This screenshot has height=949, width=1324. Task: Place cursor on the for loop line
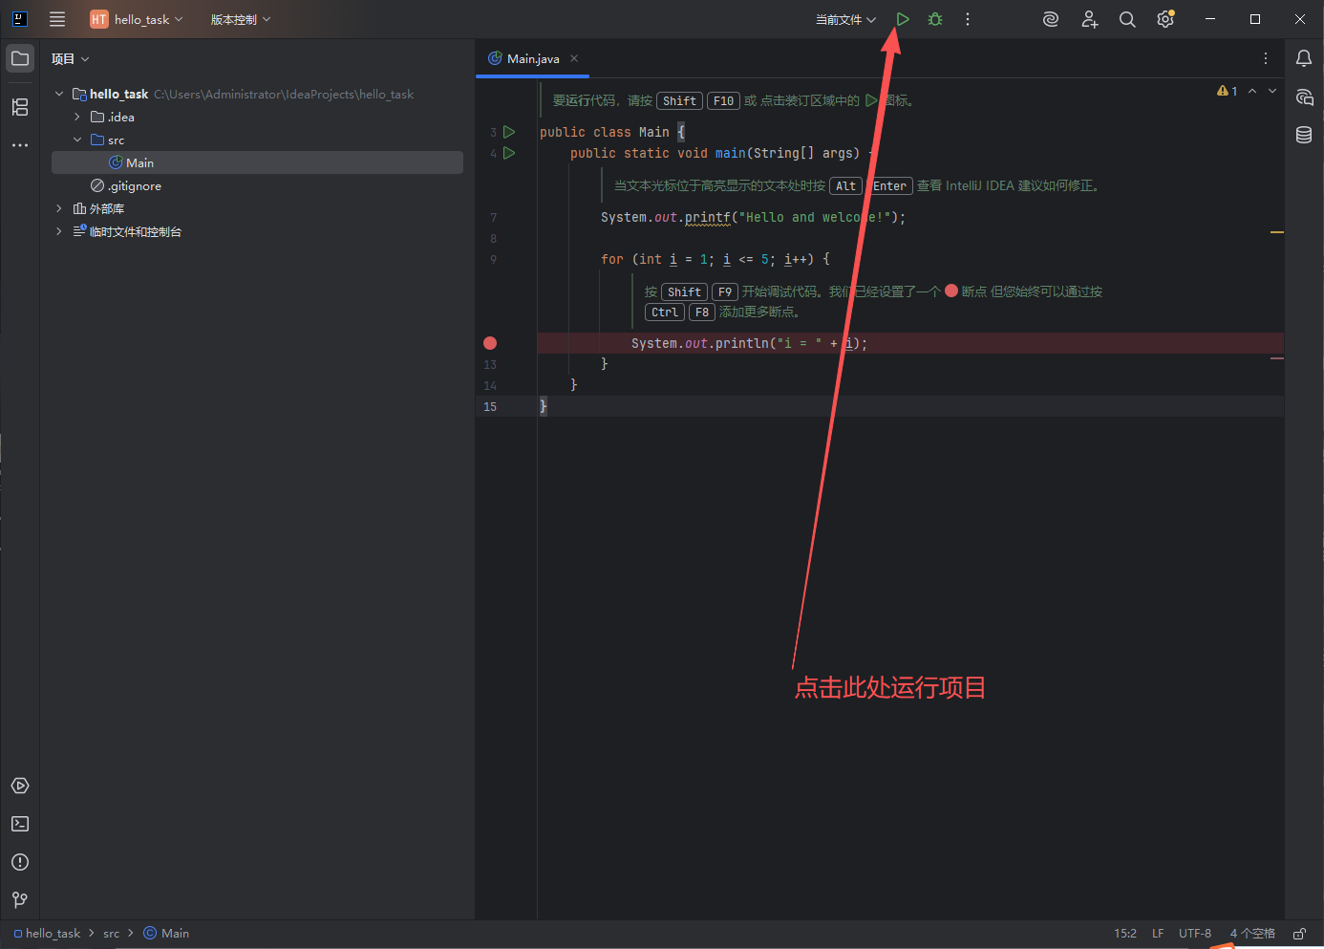[715, 259]
